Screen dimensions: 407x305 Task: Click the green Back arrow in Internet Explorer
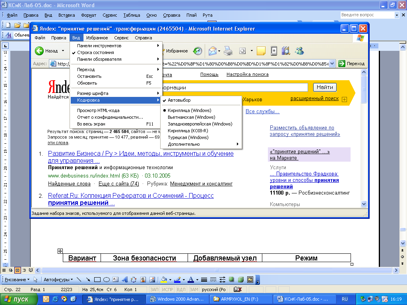[39, 51]
